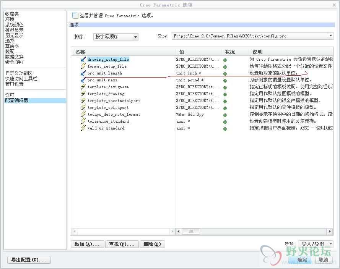Screen dimensions: 340x269
Task: Click the %Mmm-%dd-%yy value cell
Action: 190,114
